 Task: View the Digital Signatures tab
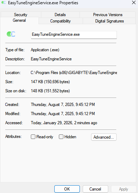[x=109, y=21]
